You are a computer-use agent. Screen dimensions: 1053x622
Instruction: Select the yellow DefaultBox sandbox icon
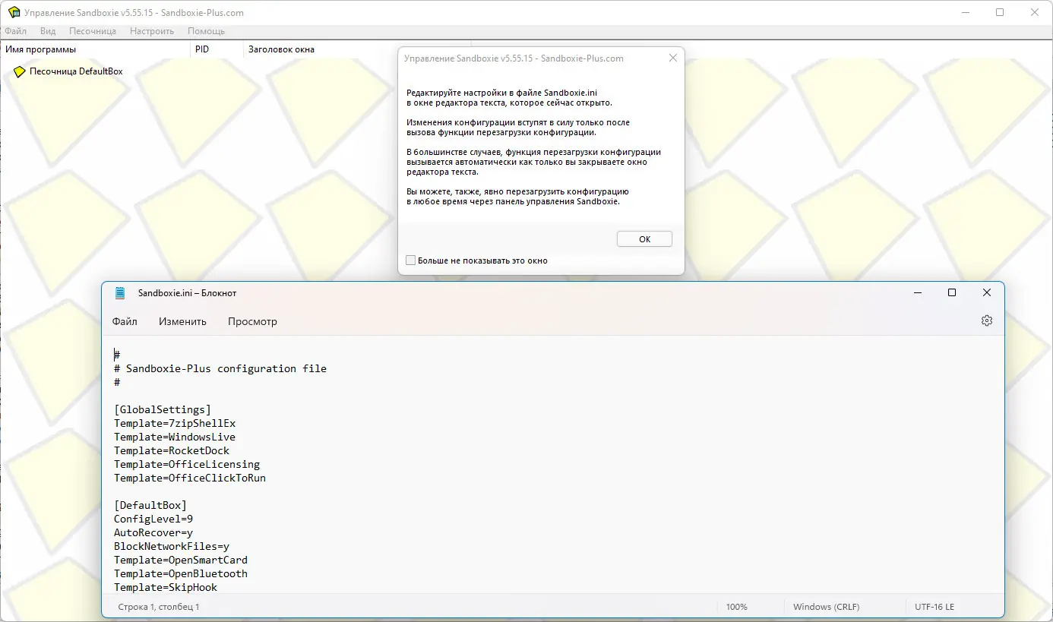[x=19, y=71]
